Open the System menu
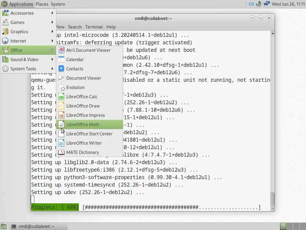306x230 pixels. click(x=58, y=4)
